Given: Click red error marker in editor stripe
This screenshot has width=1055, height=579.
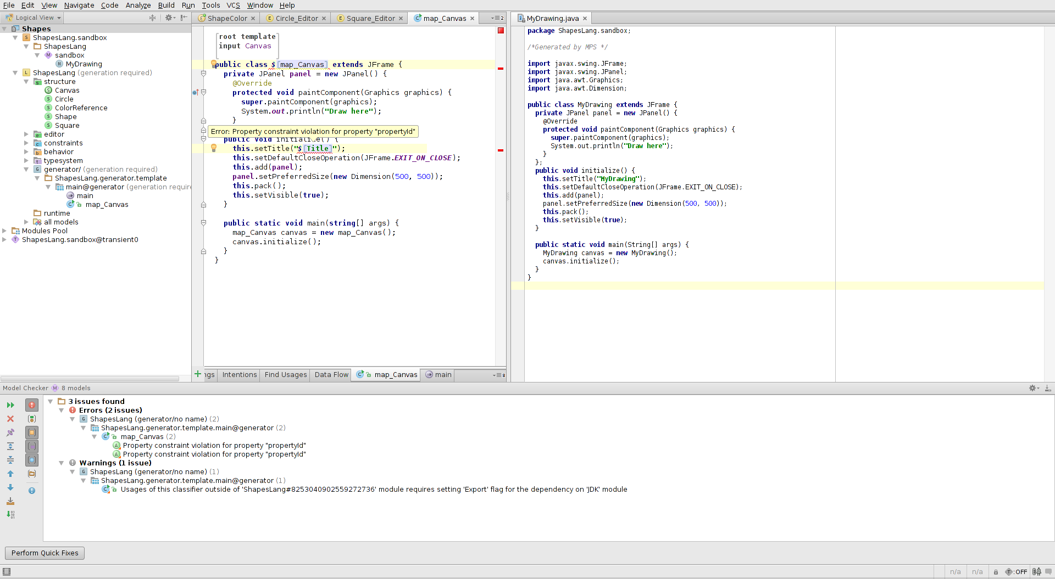Looking at the screenshot, I should tap(500, 69).
